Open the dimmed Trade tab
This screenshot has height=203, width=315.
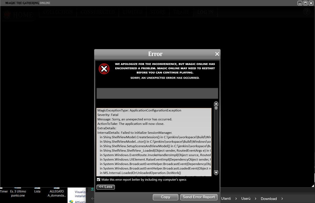click(x=181, y=12)
